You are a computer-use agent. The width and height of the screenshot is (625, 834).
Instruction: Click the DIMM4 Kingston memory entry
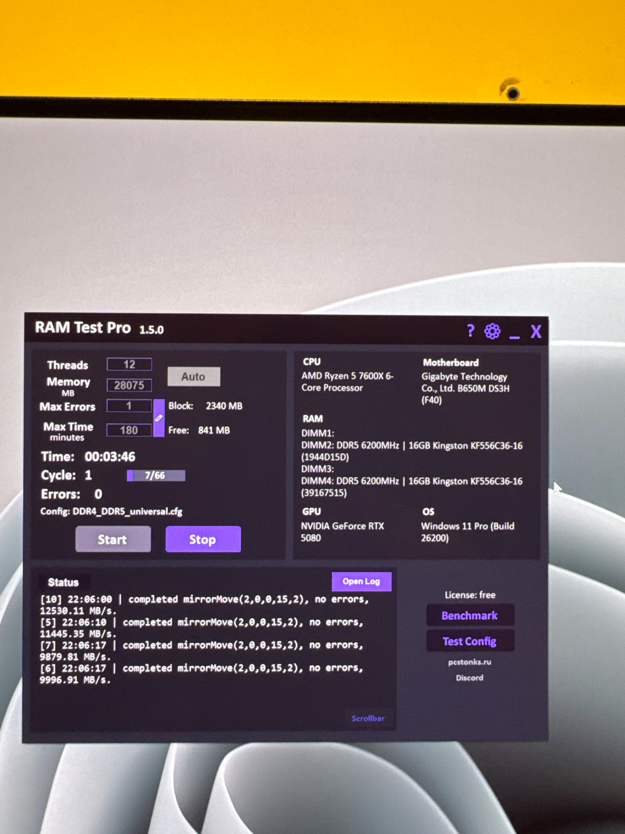(x=412, y=487)
